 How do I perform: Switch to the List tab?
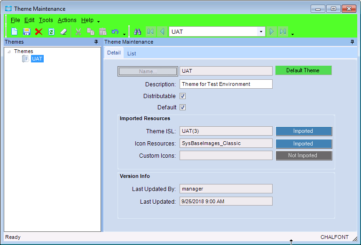(x=132, y=54)
